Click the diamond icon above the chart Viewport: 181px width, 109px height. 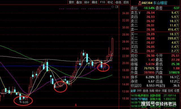(x=113, y=7)
